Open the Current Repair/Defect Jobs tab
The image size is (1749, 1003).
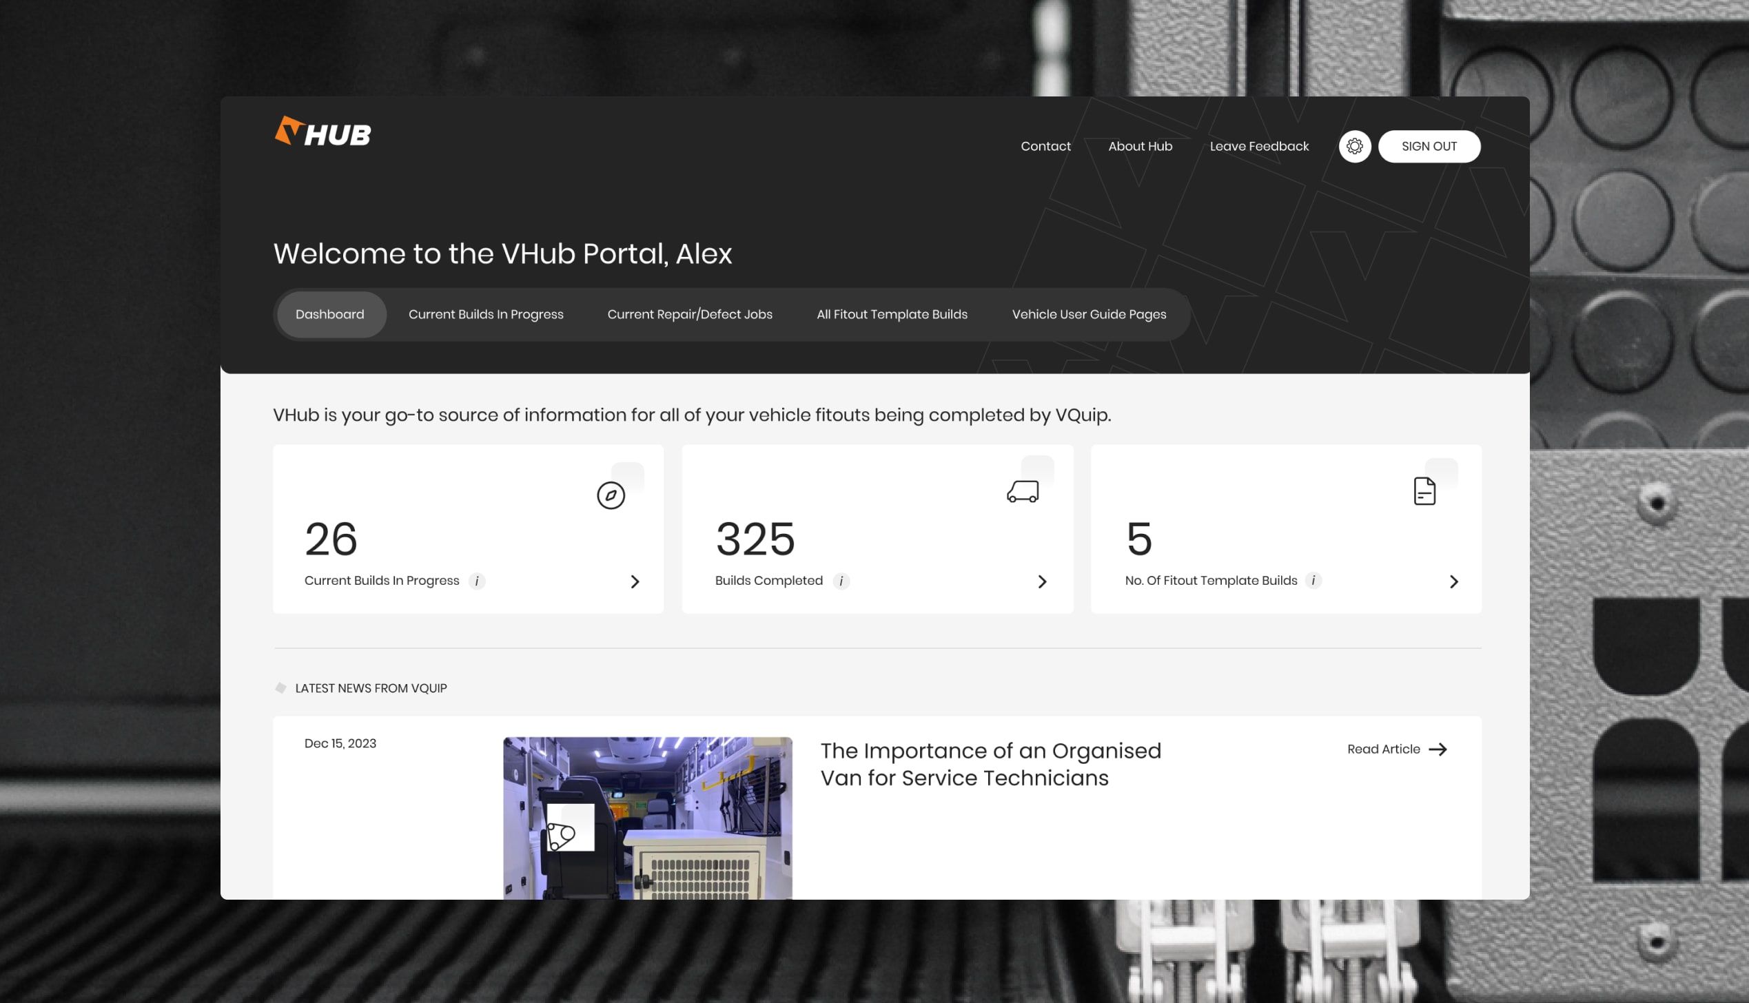689,314
